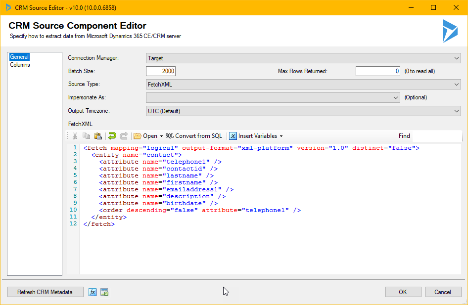Click the attribute "emailaddress1" line
The height and width of the screenshot is (305, 468).
point(166,189)
